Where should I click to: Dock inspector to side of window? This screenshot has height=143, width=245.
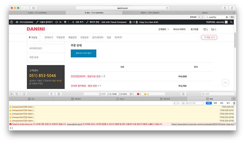[24, 94]
